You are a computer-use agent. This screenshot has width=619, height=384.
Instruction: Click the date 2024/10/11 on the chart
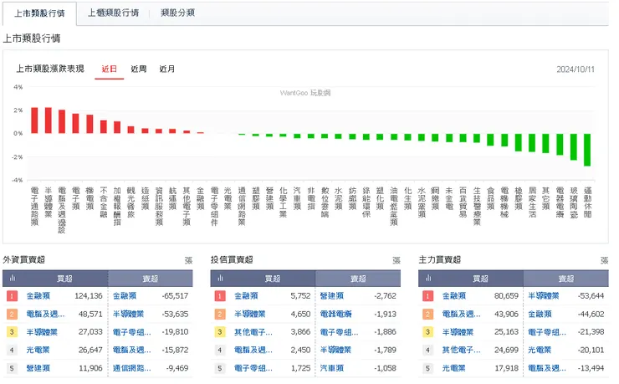point(576,69)
